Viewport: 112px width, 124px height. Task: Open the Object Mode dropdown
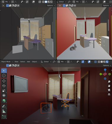pyautogui.click(x=7, y=62)
